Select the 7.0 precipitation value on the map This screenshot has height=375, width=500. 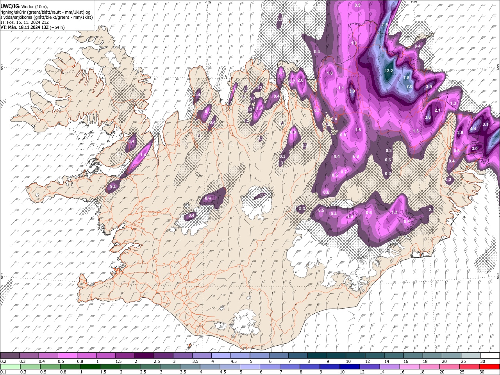[x=409, y=86]
